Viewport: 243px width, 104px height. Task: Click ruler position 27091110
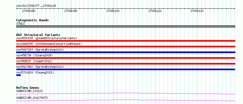coord(155,11)
